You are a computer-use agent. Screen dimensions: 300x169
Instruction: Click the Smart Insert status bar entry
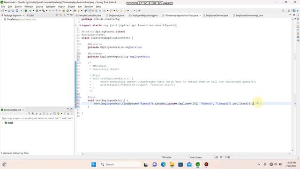point(195,157)
